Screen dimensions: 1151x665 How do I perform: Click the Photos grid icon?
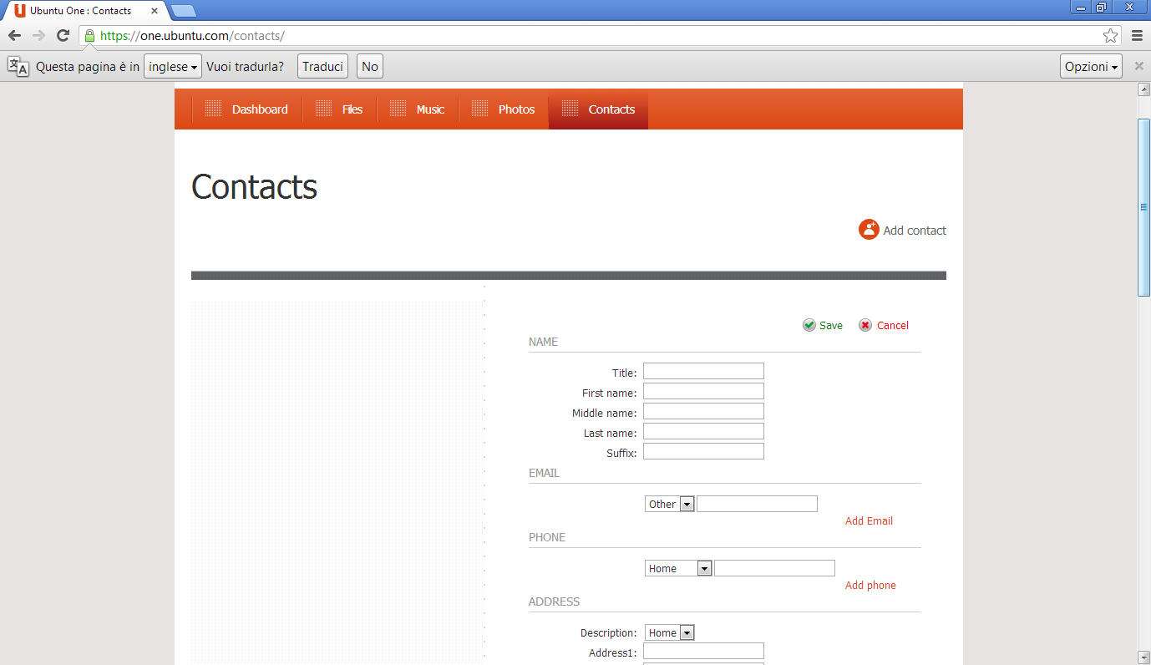tap(479, 109)
